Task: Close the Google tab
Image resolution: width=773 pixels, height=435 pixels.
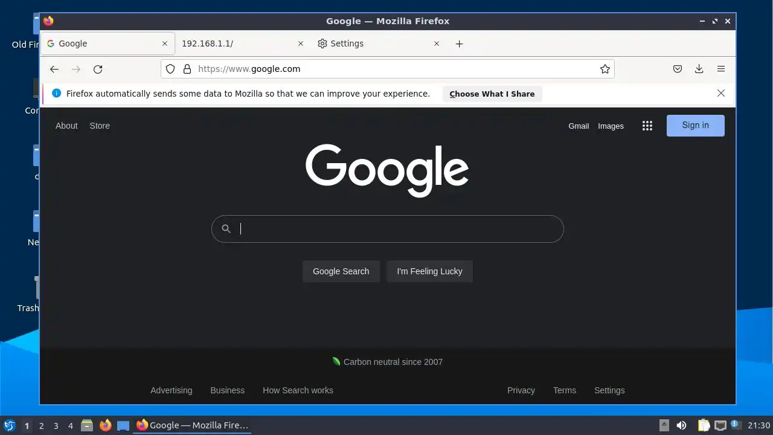Action: point(165,43)
